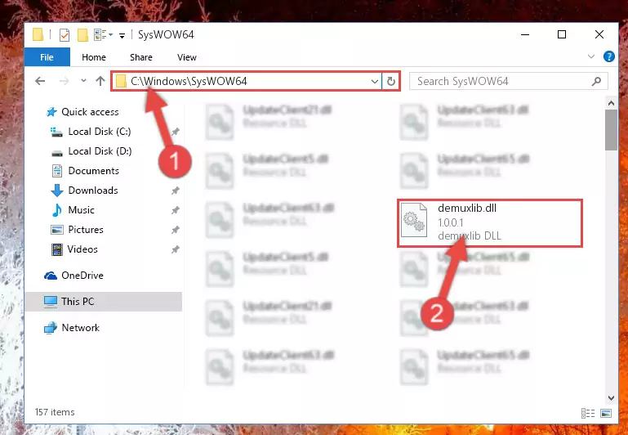Click the pin icon next to Videos
The height and width of the screenshot is (435, 628).
[x=175, y=249]
